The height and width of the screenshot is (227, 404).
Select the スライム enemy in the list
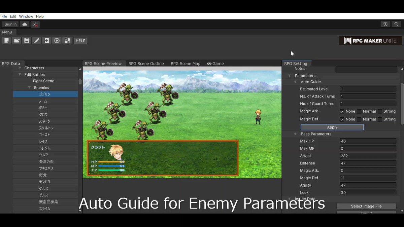(x=45, y=209)
